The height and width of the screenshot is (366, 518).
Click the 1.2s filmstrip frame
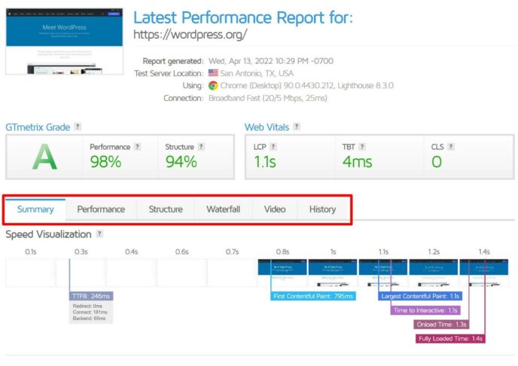pyautogui.click(x=434, y=273)
